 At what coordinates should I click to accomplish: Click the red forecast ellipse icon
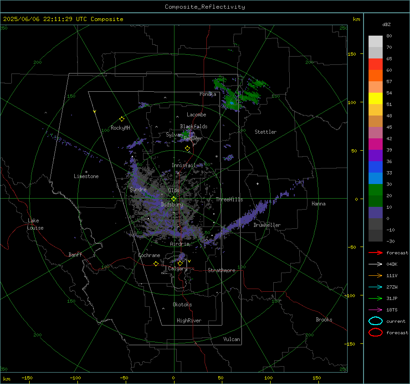pos(375,332)
